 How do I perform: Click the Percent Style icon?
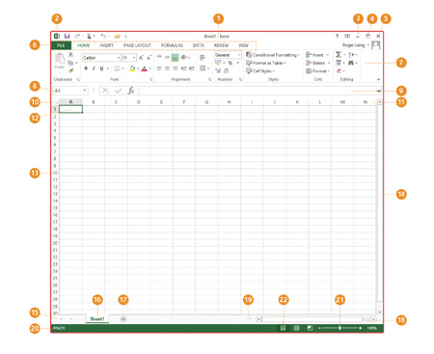click(x=231, y=63)
